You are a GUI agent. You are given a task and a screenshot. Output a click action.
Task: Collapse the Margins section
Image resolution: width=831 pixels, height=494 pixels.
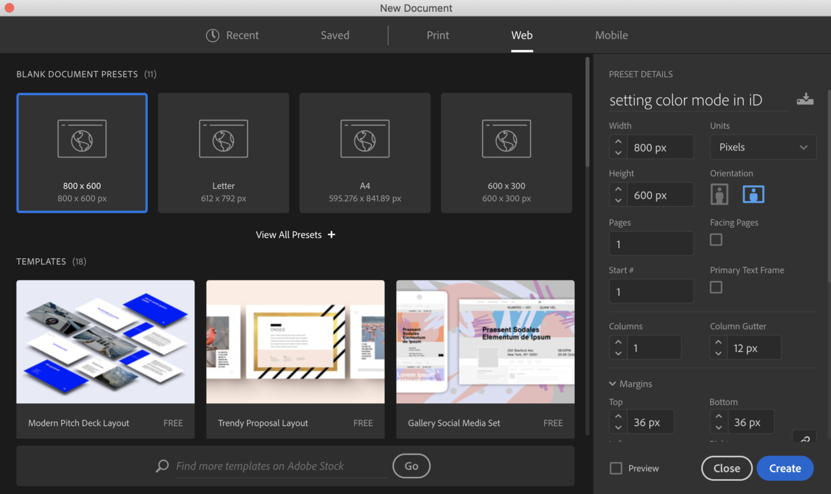click(x=612, y=383)
